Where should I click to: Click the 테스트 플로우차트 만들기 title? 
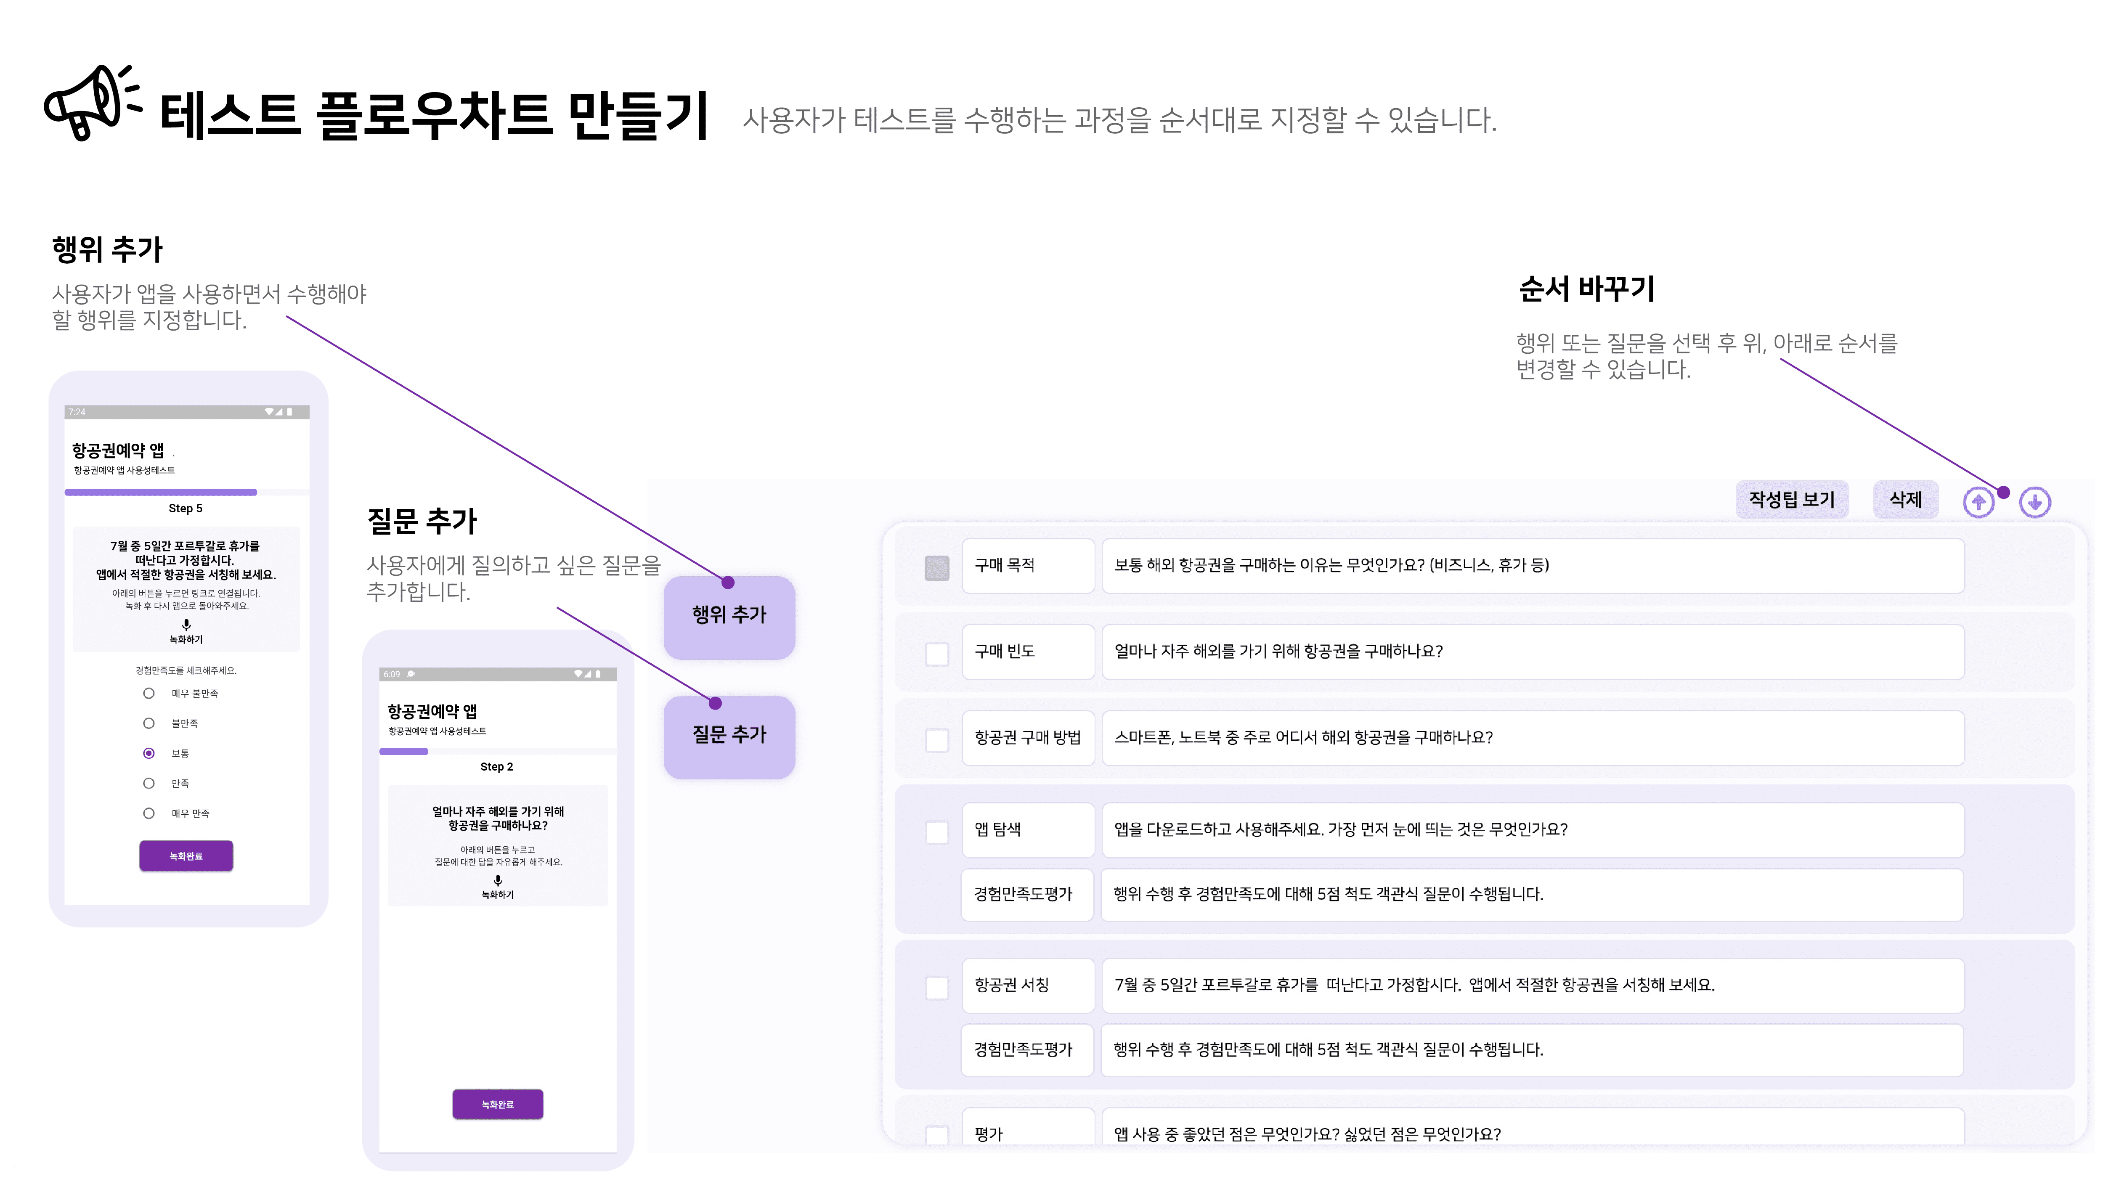tap(433, 115)
